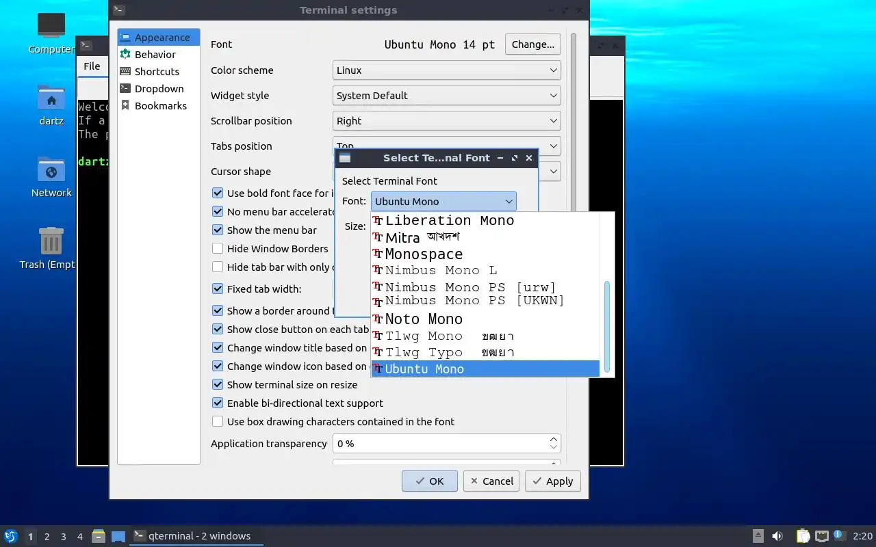Open the network connection tray icon
This screenshot has height=547, width=876.
(x=821, y=536)
